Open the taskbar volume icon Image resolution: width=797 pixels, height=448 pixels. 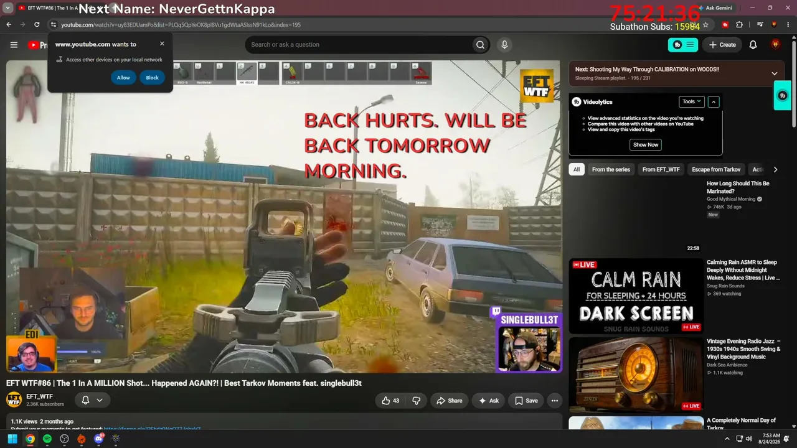[748, 439]
